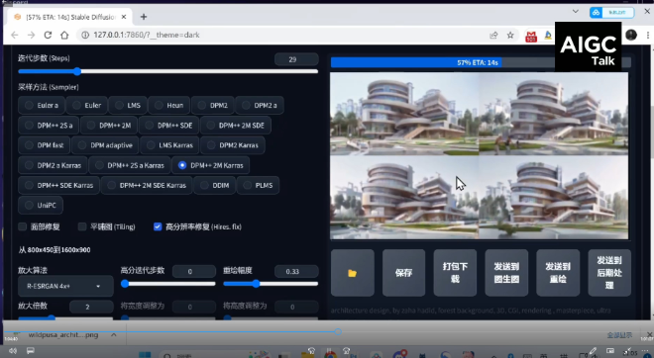This screenshot has height=358, width=654.
Task: Expand the downloaded wildpusa_archit png options chevron
Action: point(113,334)
